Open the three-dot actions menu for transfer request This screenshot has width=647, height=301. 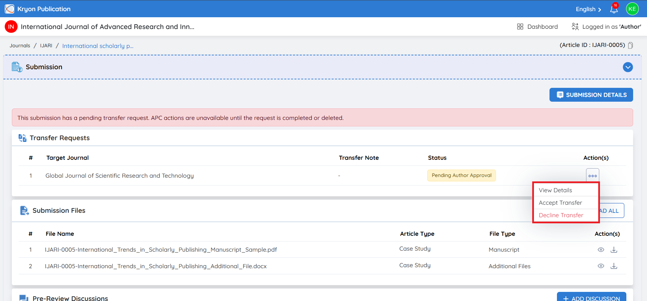[592, 176]
